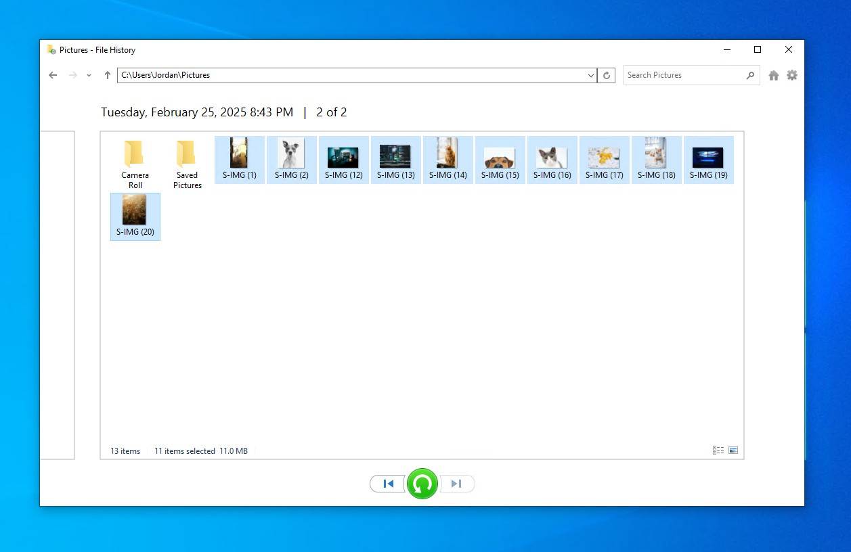Image resolution: width=851 pixels, height=552 pixels.
Task: Navigate back with the left arrow
Action: 53,75
